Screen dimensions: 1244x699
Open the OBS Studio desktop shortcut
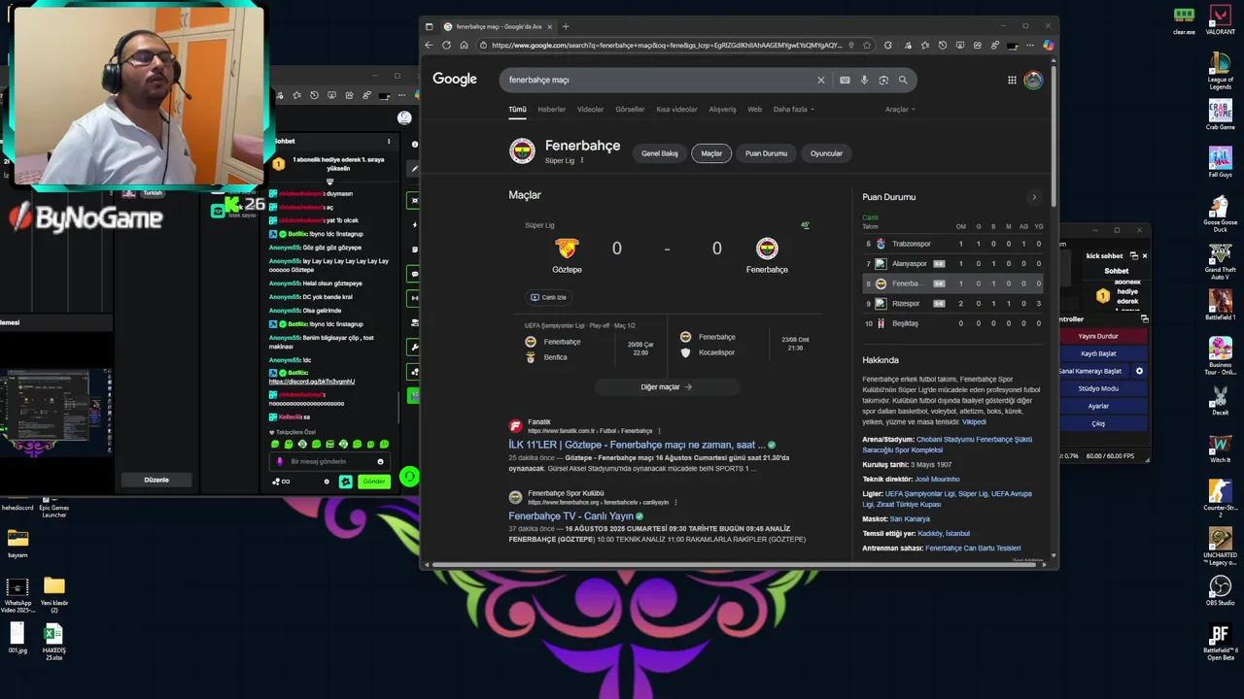click(1220, 591)
